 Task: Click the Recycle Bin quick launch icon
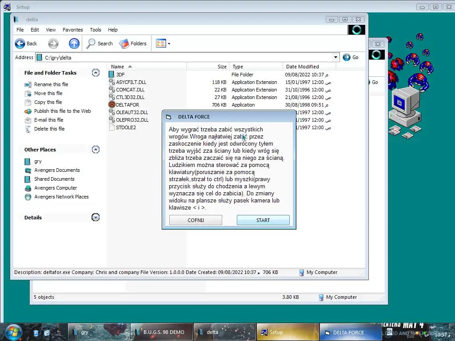36,333
